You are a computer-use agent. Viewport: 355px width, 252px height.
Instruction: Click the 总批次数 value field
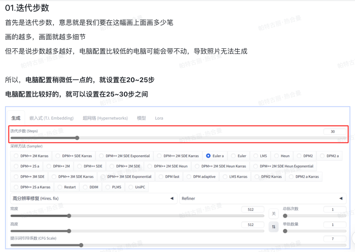click(335, 209)
